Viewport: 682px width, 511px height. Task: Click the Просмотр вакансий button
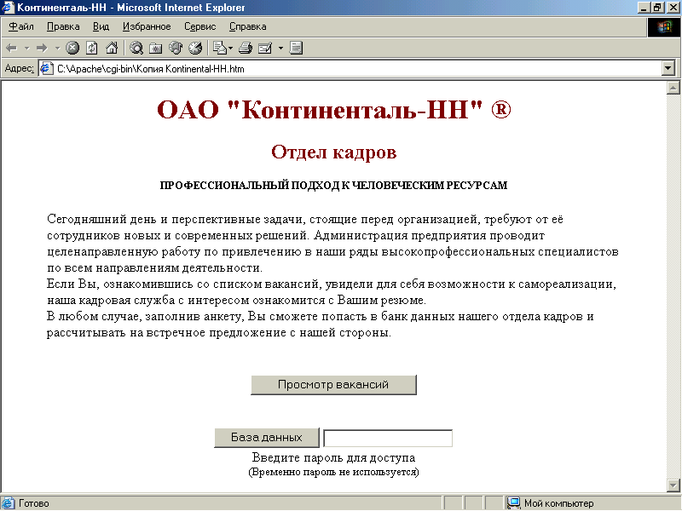[333, 385]
